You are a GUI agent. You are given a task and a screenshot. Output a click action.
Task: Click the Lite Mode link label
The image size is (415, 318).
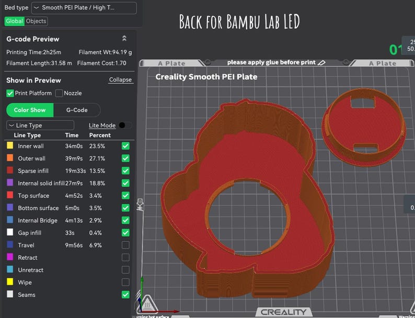(102, 125)
